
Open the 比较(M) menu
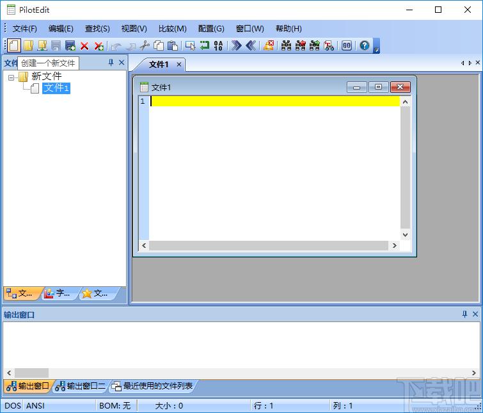coord(173,29)
